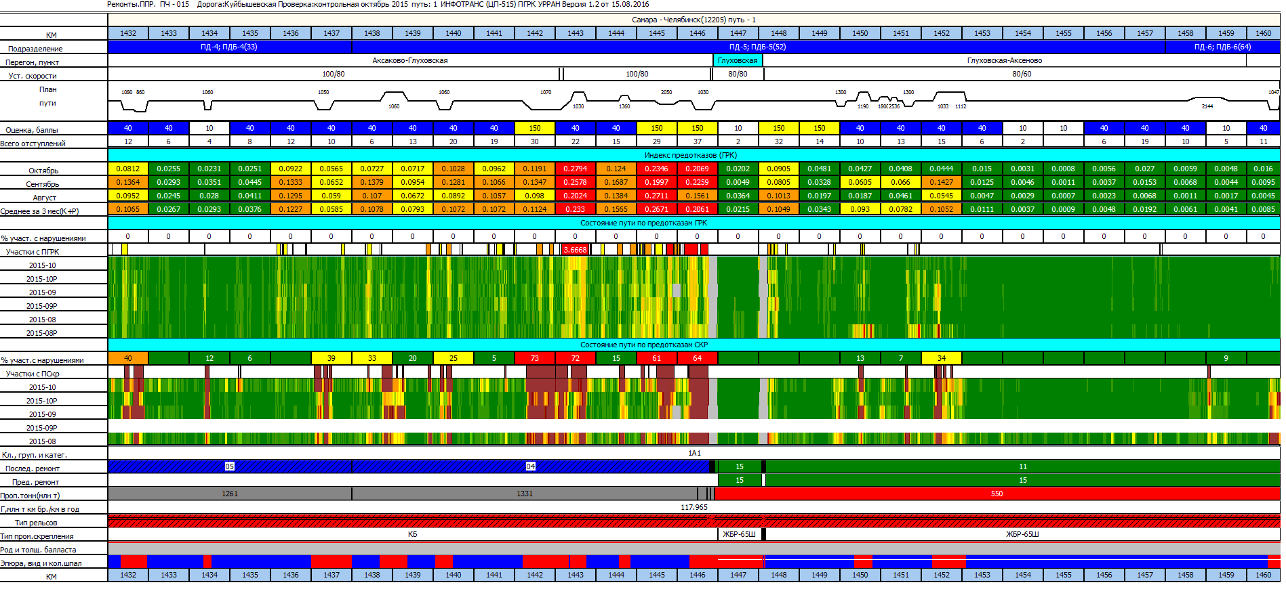The image size is (1286, 589).
Task: Click the Аксаково-Глуховская section label
Action: [x=409, y=60]
